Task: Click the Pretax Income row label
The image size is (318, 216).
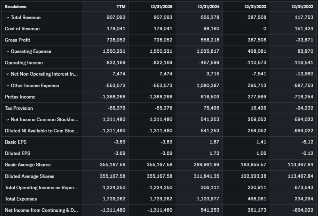Action: [20, 97]
